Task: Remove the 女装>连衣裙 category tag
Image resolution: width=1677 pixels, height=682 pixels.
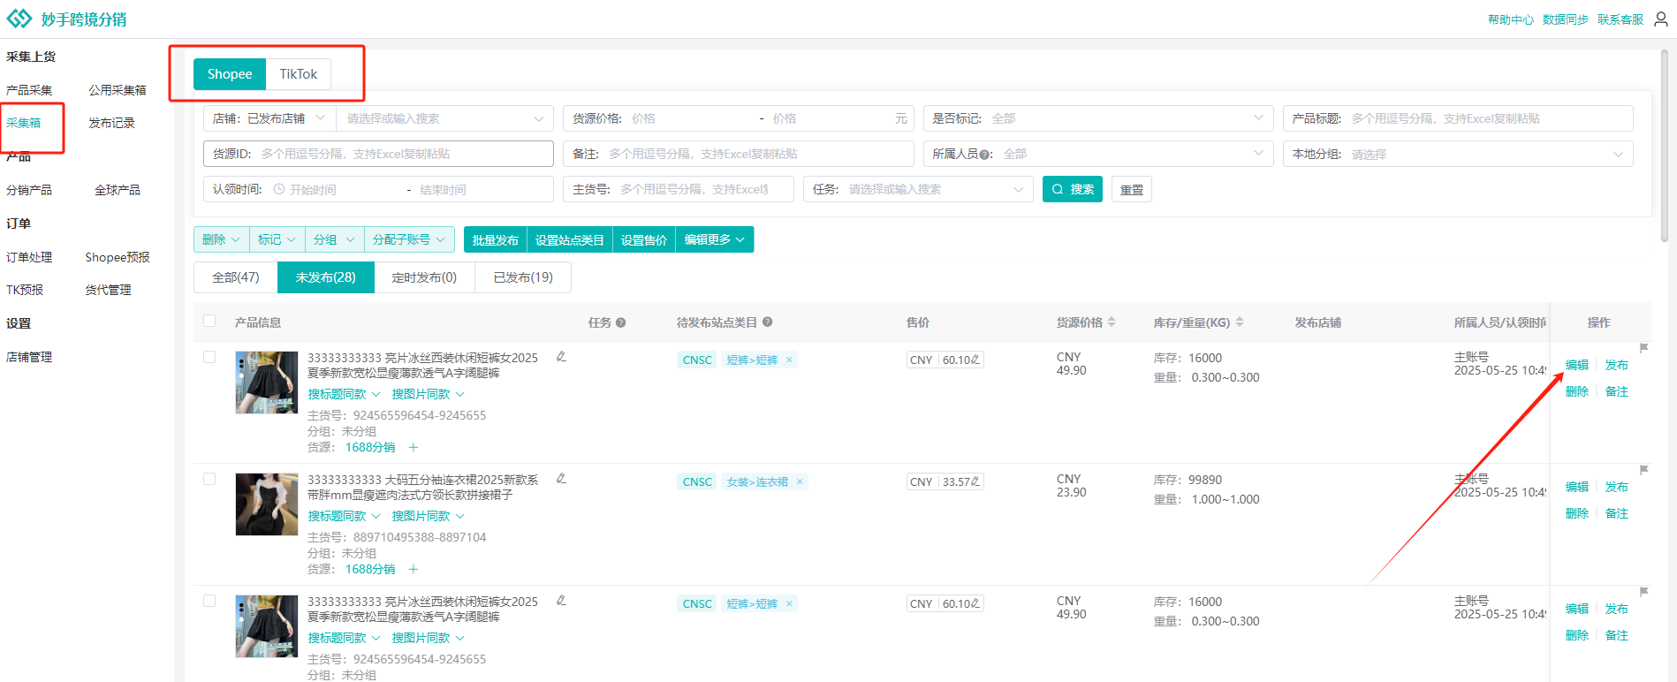Action: click(800, 481)
